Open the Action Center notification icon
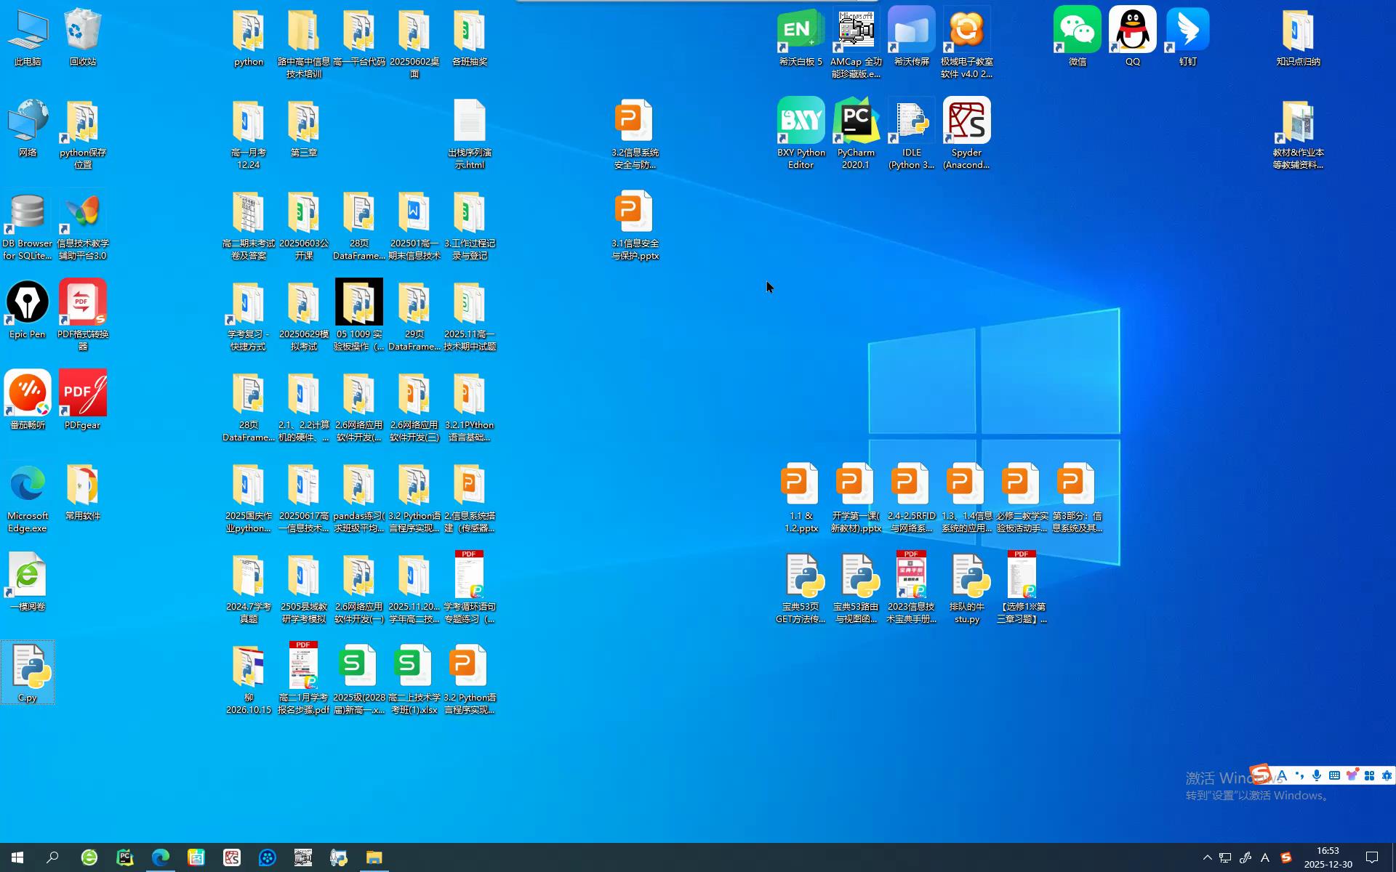Viewport: 1396px width, 872px height. pos(1372,857)
